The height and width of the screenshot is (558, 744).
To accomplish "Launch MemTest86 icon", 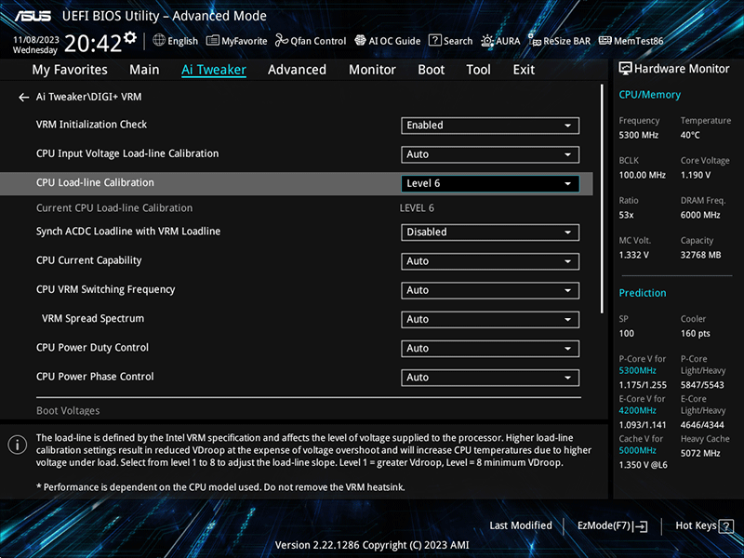I will pyautogui.click(x=605, y=40).
